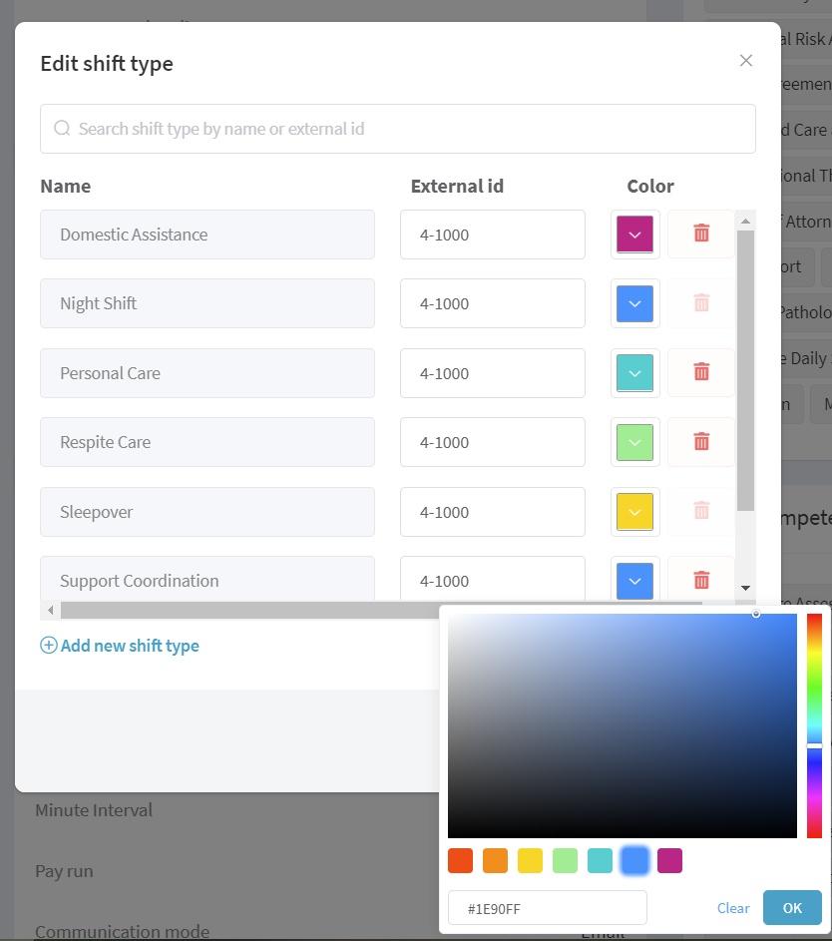832x941 pixels.
Task: Pick the light green preset swatch
Action: coord(565,860)
